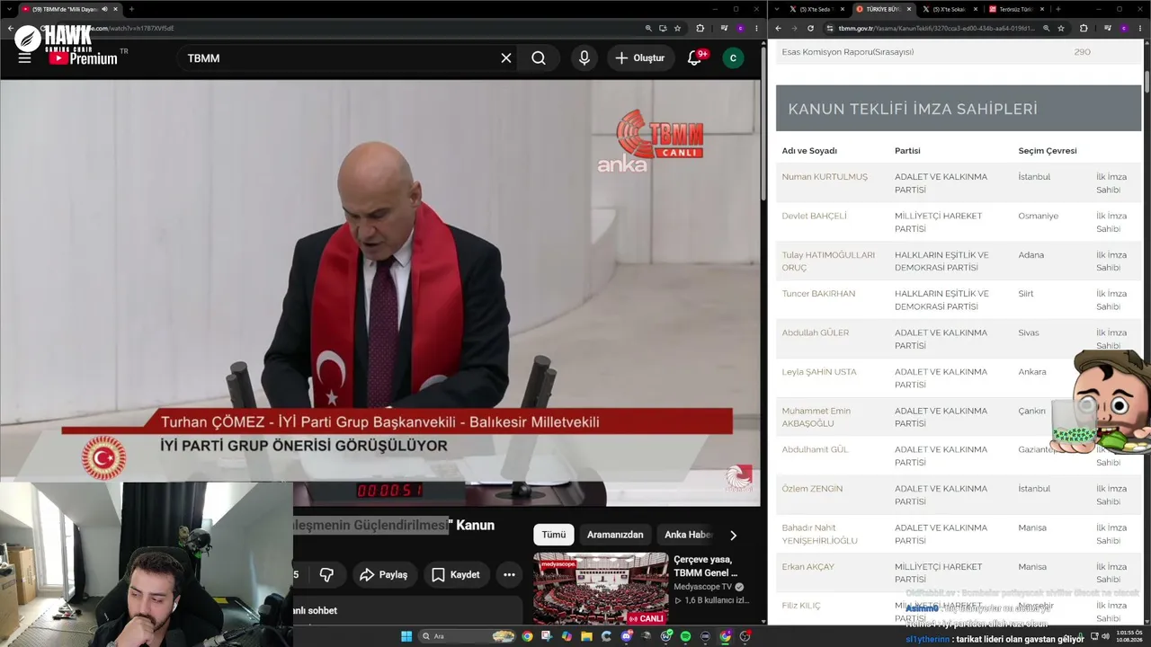The width and height of the screenshot is (1151, 647).
Task: Bookmark the YouTube page with star icon
Action: [678, 28]
